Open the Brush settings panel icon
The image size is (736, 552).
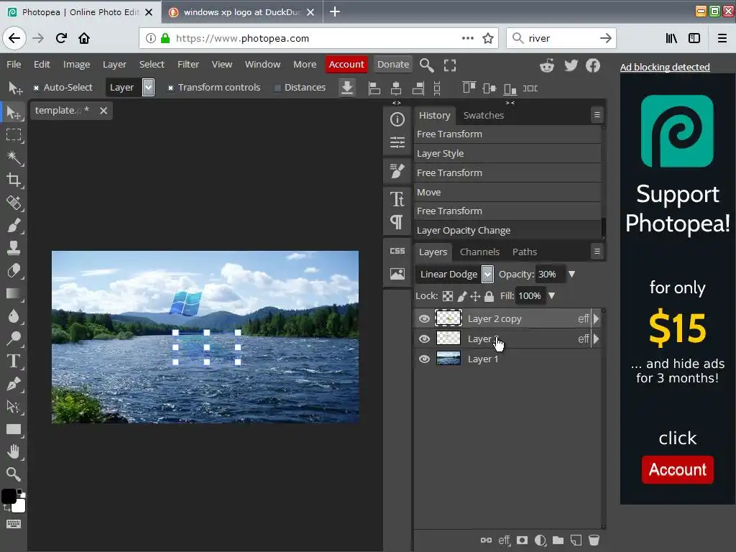point(397,171)
